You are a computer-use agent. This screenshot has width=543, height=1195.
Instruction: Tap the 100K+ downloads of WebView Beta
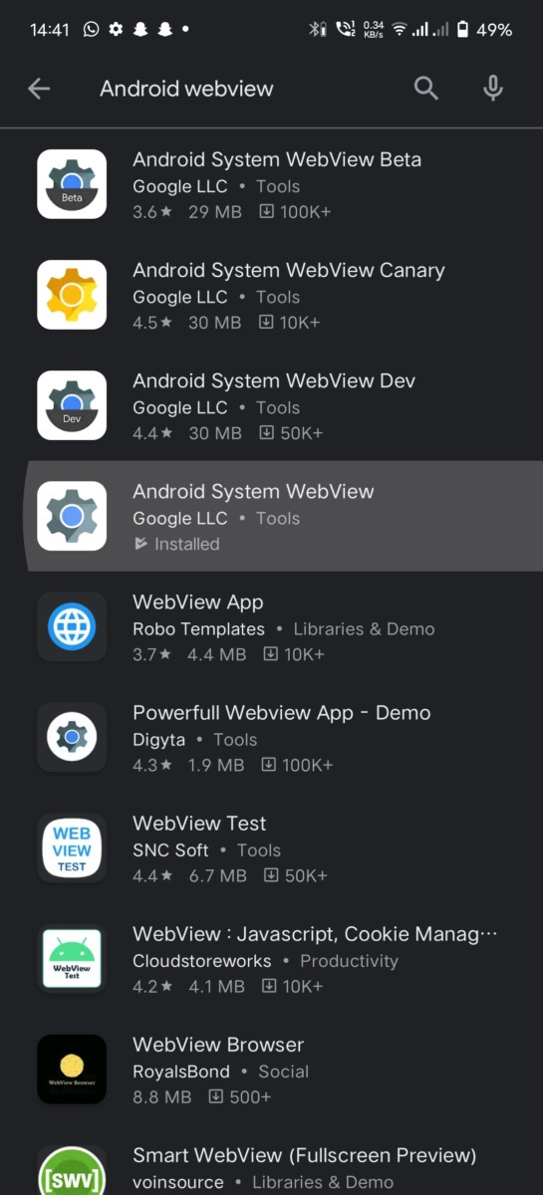point(296,212)
